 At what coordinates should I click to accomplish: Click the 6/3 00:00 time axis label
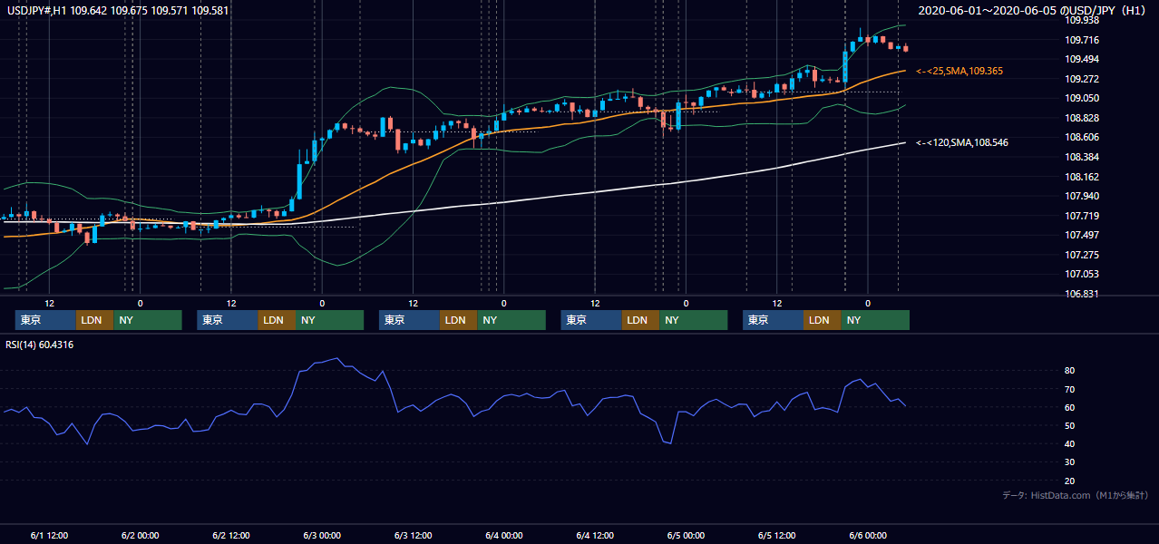pos(322,536)
